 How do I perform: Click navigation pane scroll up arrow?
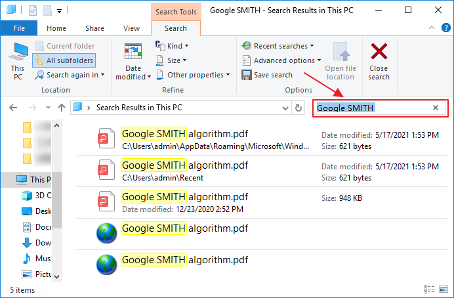point(56,125)
